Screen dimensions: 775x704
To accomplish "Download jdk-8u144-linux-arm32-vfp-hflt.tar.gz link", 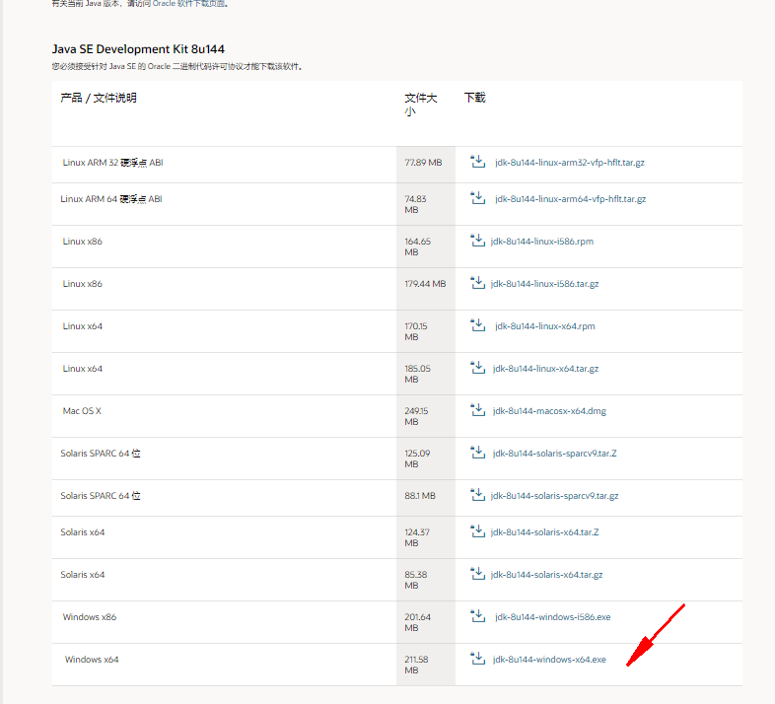I will point(569,163).
